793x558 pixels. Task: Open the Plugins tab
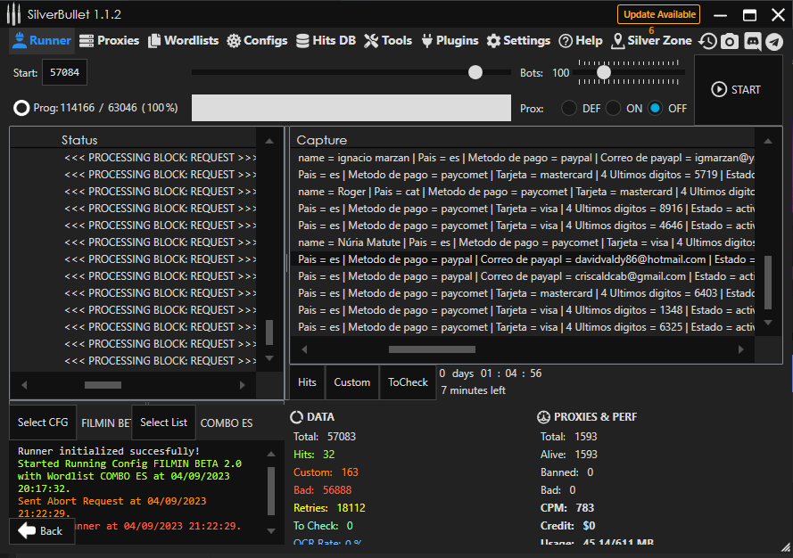(x=450, y=40)
